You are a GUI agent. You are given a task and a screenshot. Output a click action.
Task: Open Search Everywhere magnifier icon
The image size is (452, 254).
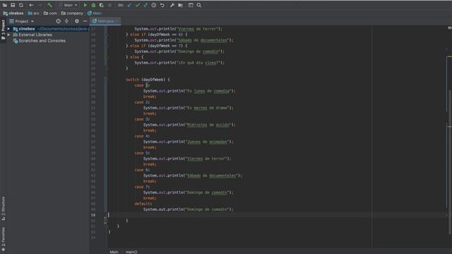click(x=199, y=5)
